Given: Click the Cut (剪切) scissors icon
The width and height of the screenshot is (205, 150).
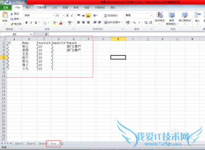Looking at the screenshot, I should click(x=12, y=14).
